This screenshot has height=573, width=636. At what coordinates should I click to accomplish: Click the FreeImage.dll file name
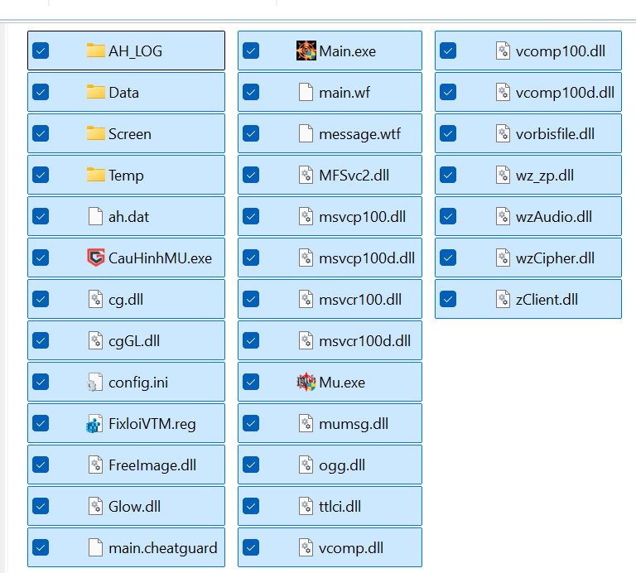[152, 465]
